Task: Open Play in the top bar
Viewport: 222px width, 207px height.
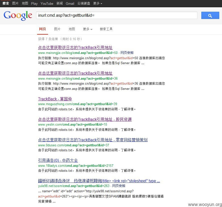Action: 34,3
